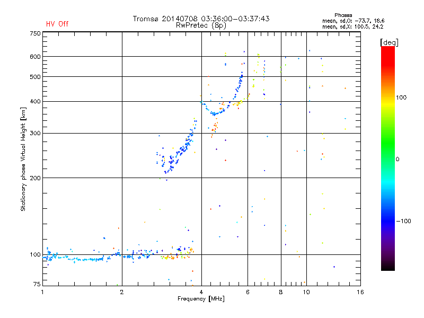This screenshot has height=318, width=424.
Task: Click the "Phases" heading text
Action: (343, 15)
